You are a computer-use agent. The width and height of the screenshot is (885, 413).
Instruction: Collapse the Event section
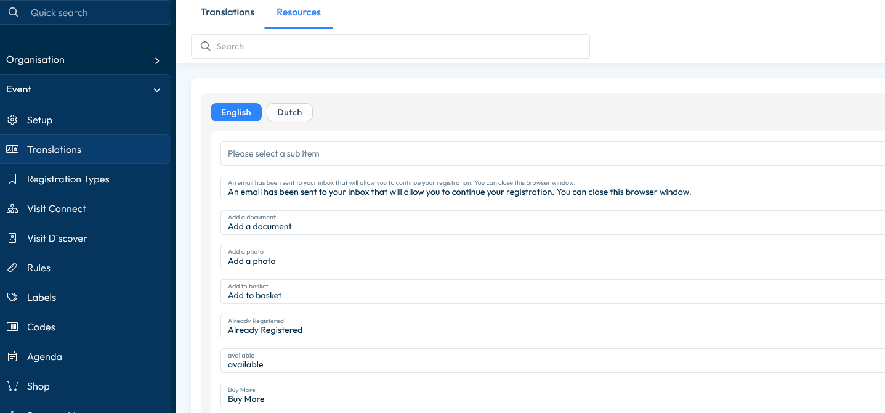(156, 89)
